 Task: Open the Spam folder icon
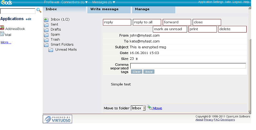click(46, 34)
